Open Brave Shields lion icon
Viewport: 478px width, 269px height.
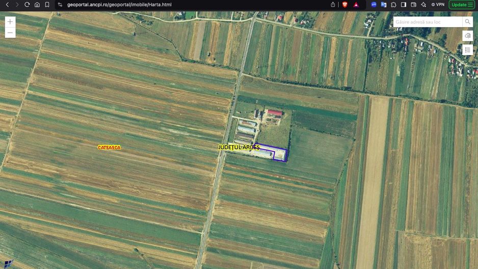coord(345,5)
